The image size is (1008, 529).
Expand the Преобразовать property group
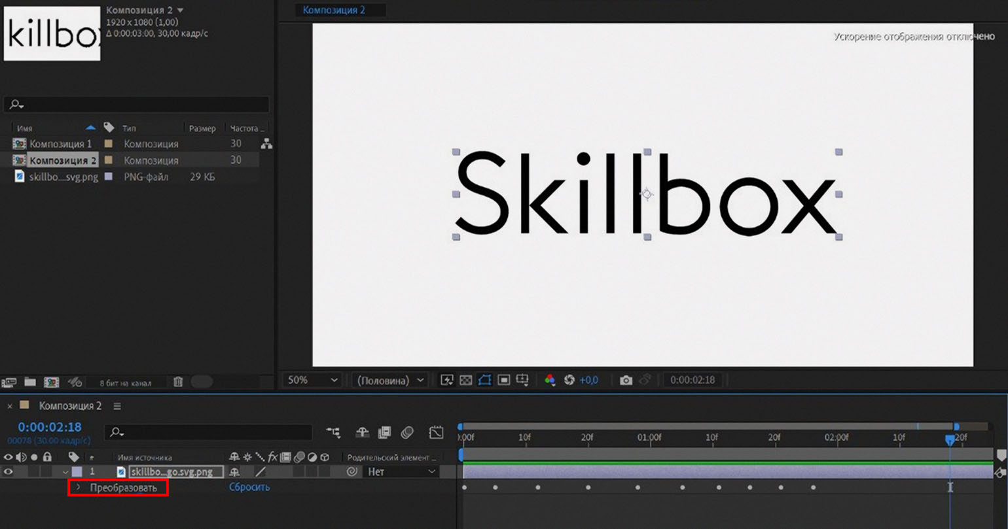click(x=78, y=487)
